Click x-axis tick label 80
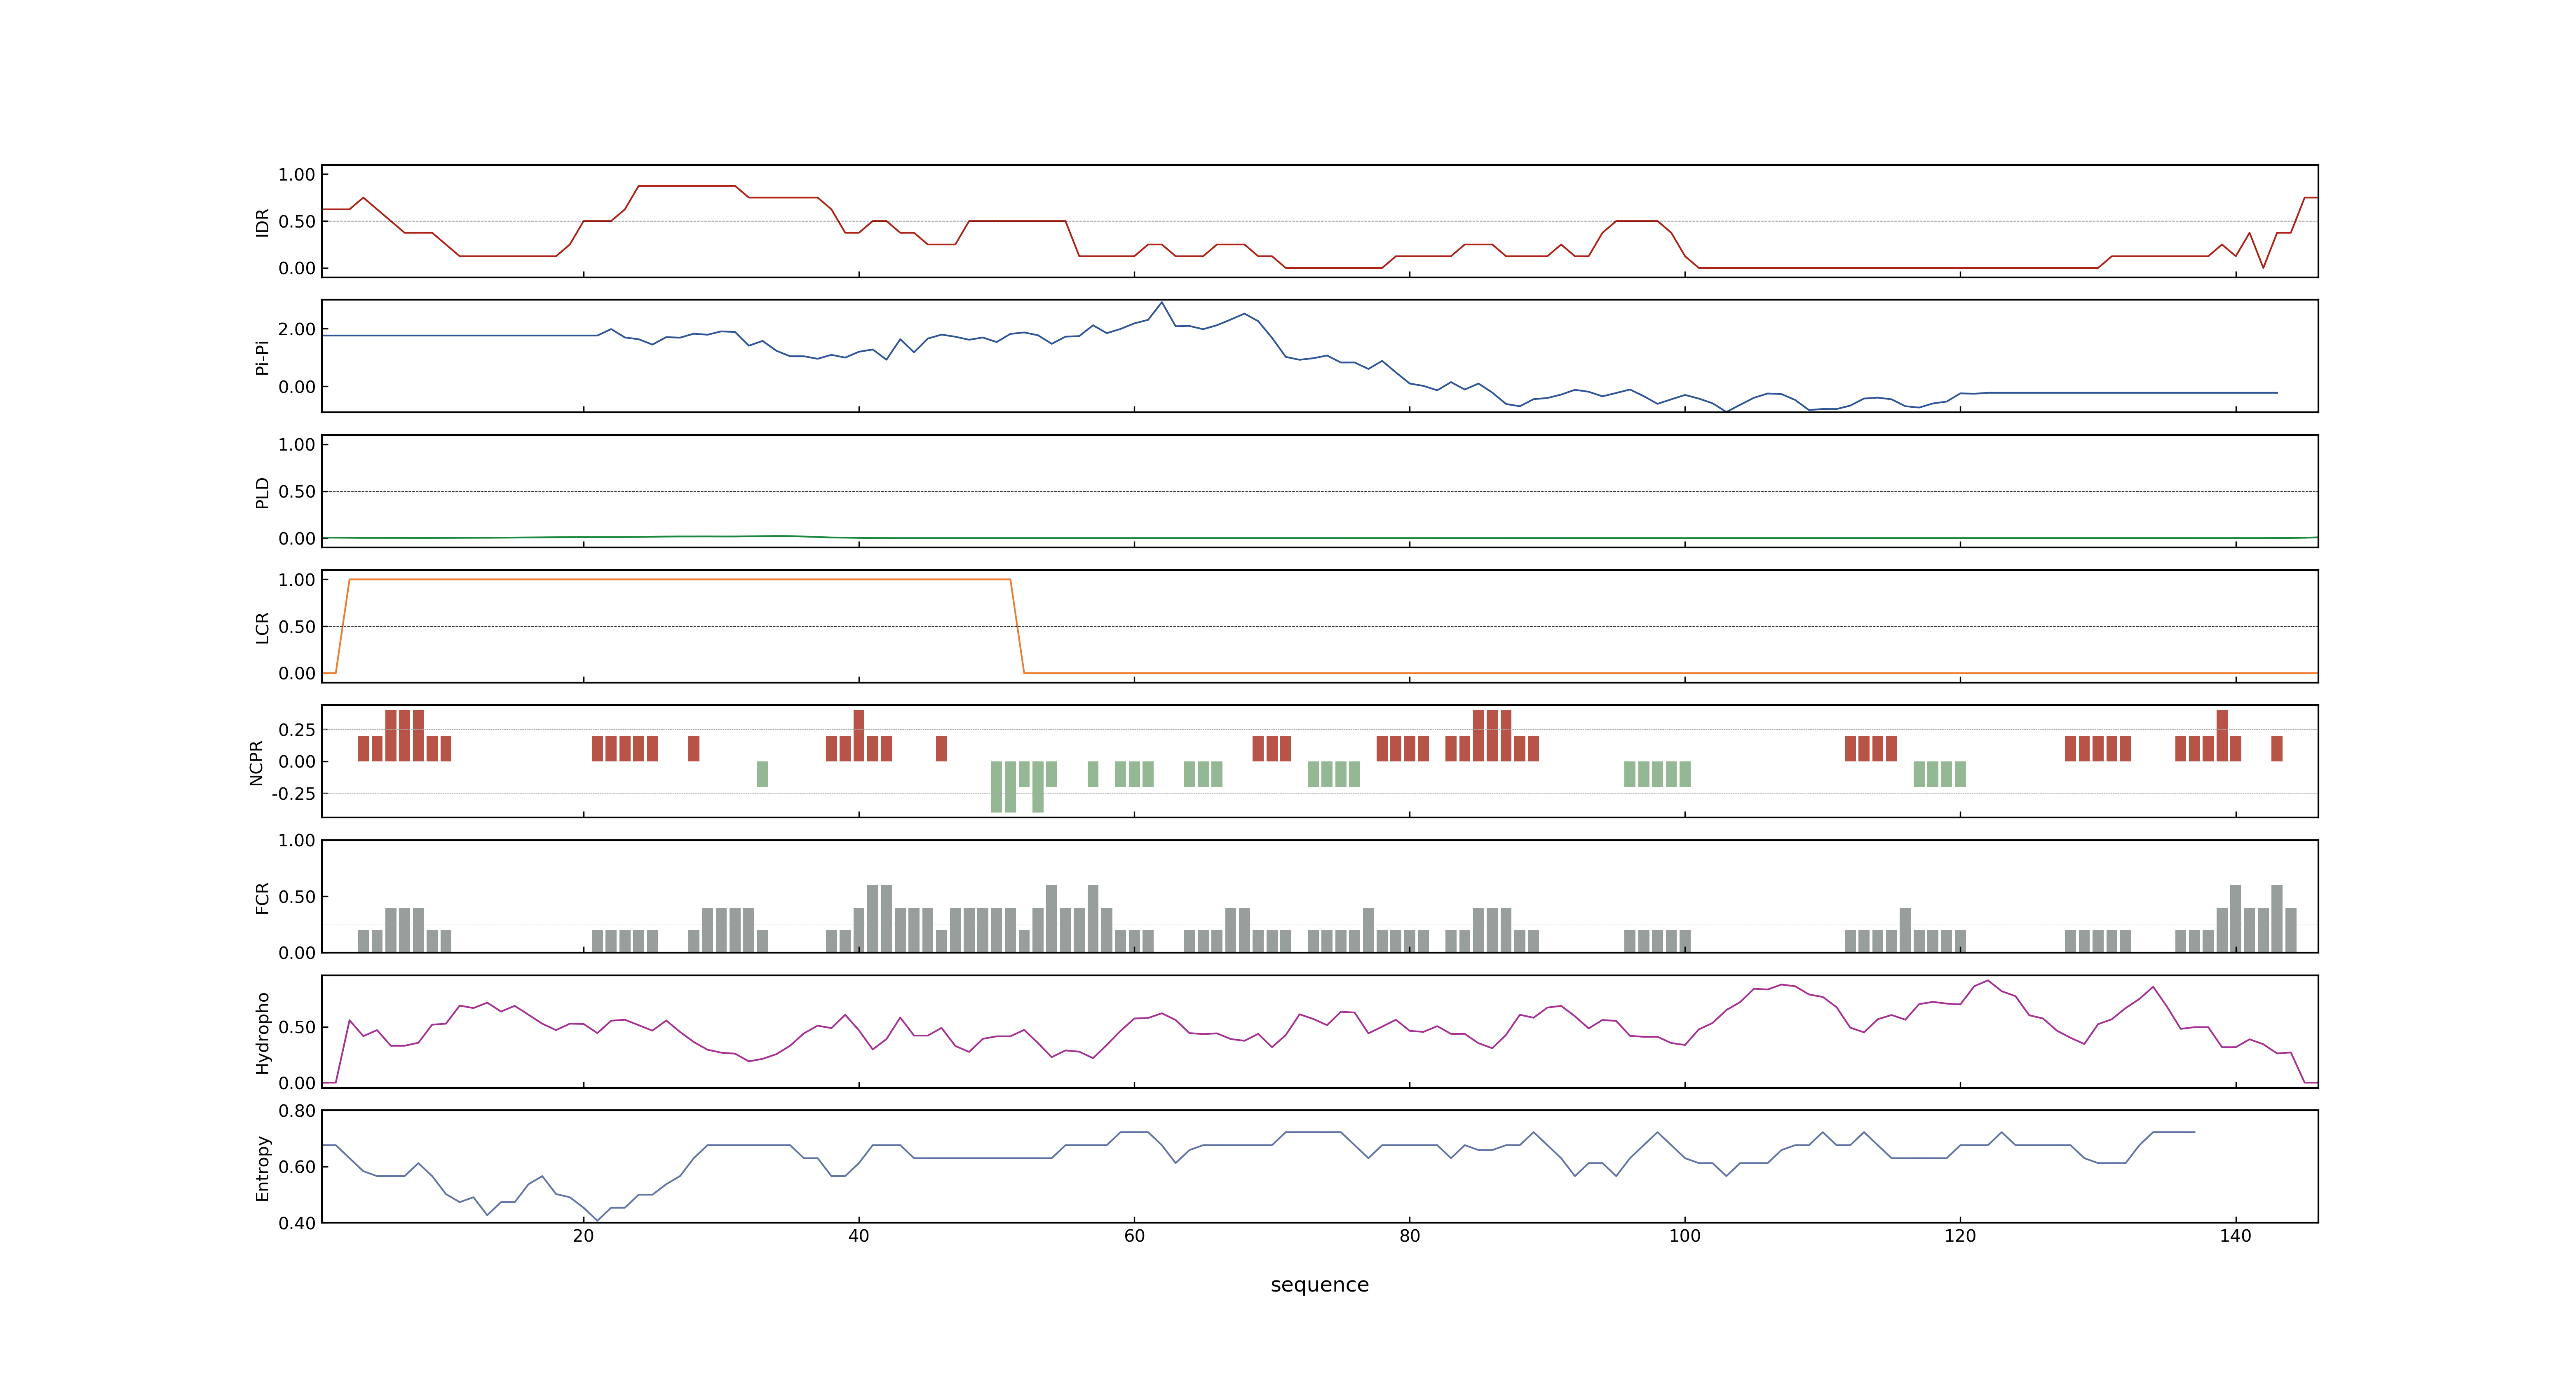This screenshot has width=2576, height=1374. tap(1409, 1236)
